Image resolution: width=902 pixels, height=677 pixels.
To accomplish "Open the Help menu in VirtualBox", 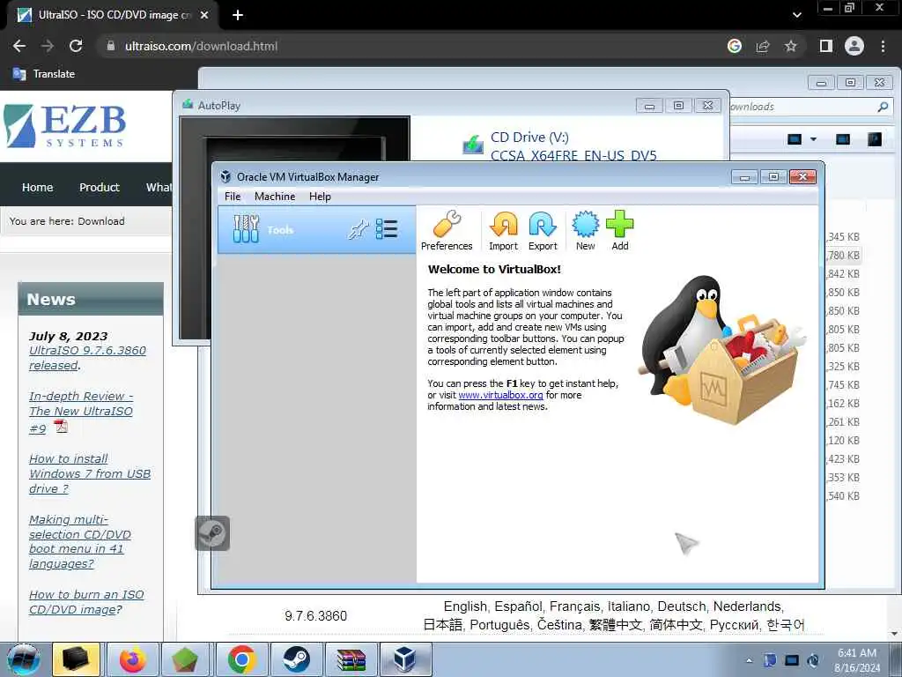I will (320, 197).
